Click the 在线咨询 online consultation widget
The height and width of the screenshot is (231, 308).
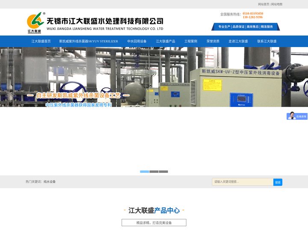click(x=297, y=116)
